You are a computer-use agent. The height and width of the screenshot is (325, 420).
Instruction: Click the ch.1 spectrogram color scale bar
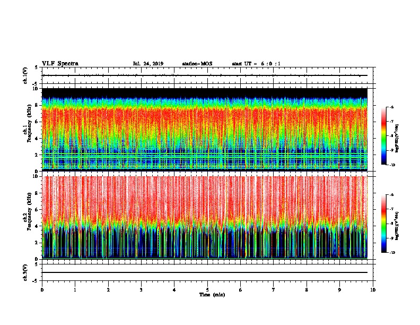point(383,136)
